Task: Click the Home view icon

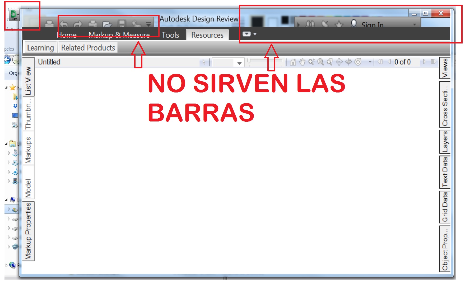Action: [x=293, y=62]
